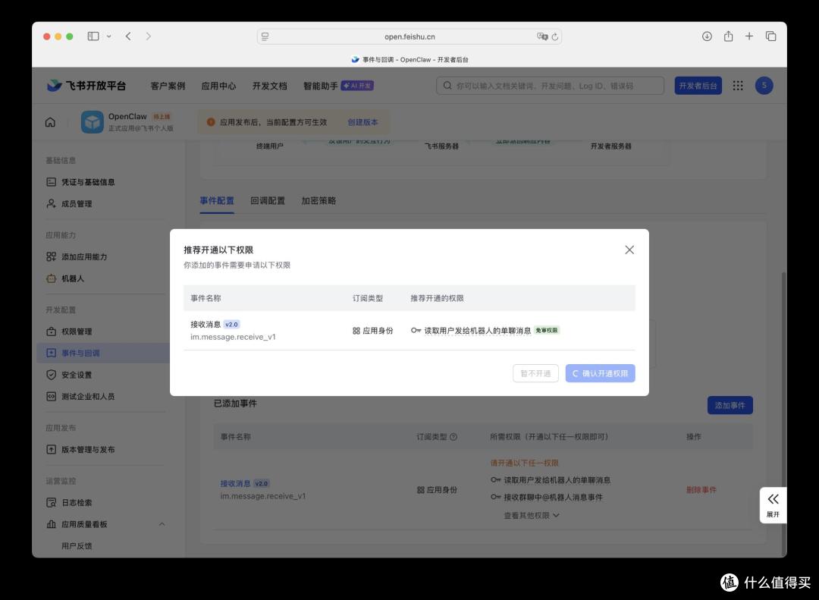Image resolution: width=819 pixels, height=600 pixels.
Task: Switch to 事件配置 tab
Action: [x=217, y=201]
